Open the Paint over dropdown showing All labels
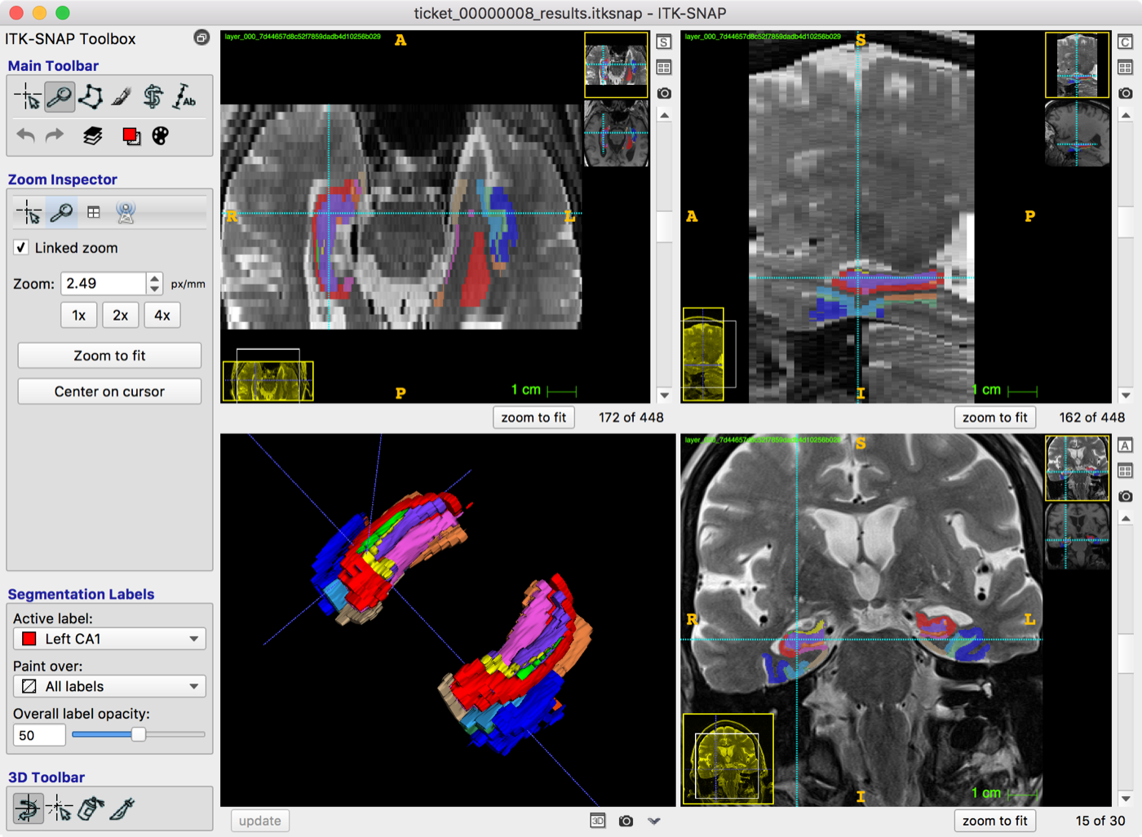This screenshot has width=1142, height=837. pos(109,686)
